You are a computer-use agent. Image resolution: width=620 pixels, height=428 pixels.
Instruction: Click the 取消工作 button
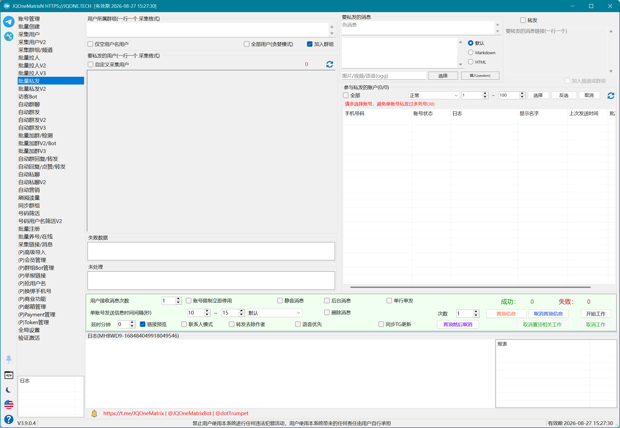596,324
